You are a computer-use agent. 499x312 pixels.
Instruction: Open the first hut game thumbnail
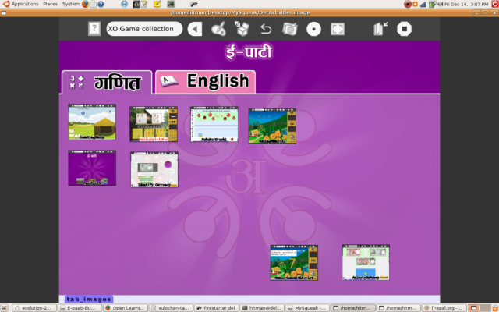point(92,124)
